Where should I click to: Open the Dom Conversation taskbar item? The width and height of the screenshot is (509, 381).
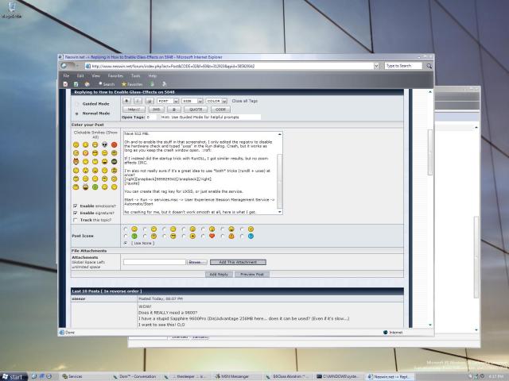pos(134,376)
